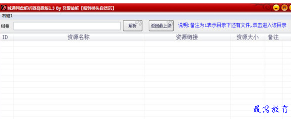Click the app logo icon in title bar
Viewport: 291px width, 119px height.
click(x=3, y=8)
